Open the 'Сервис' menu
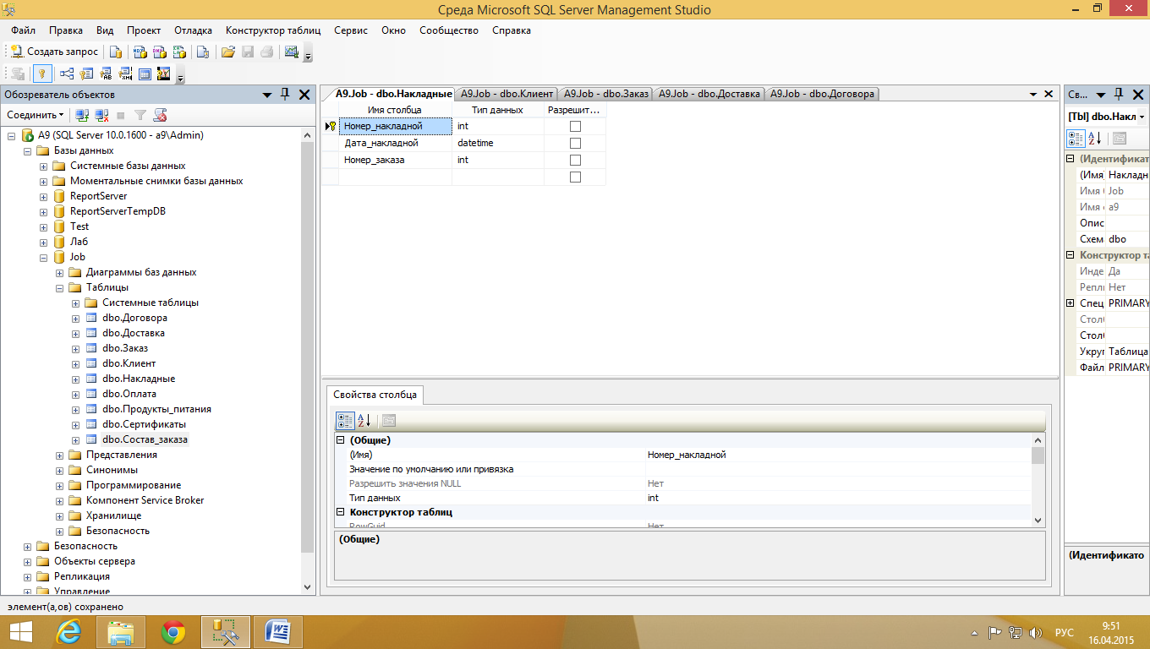1150x649 pixels. [351, 30]
